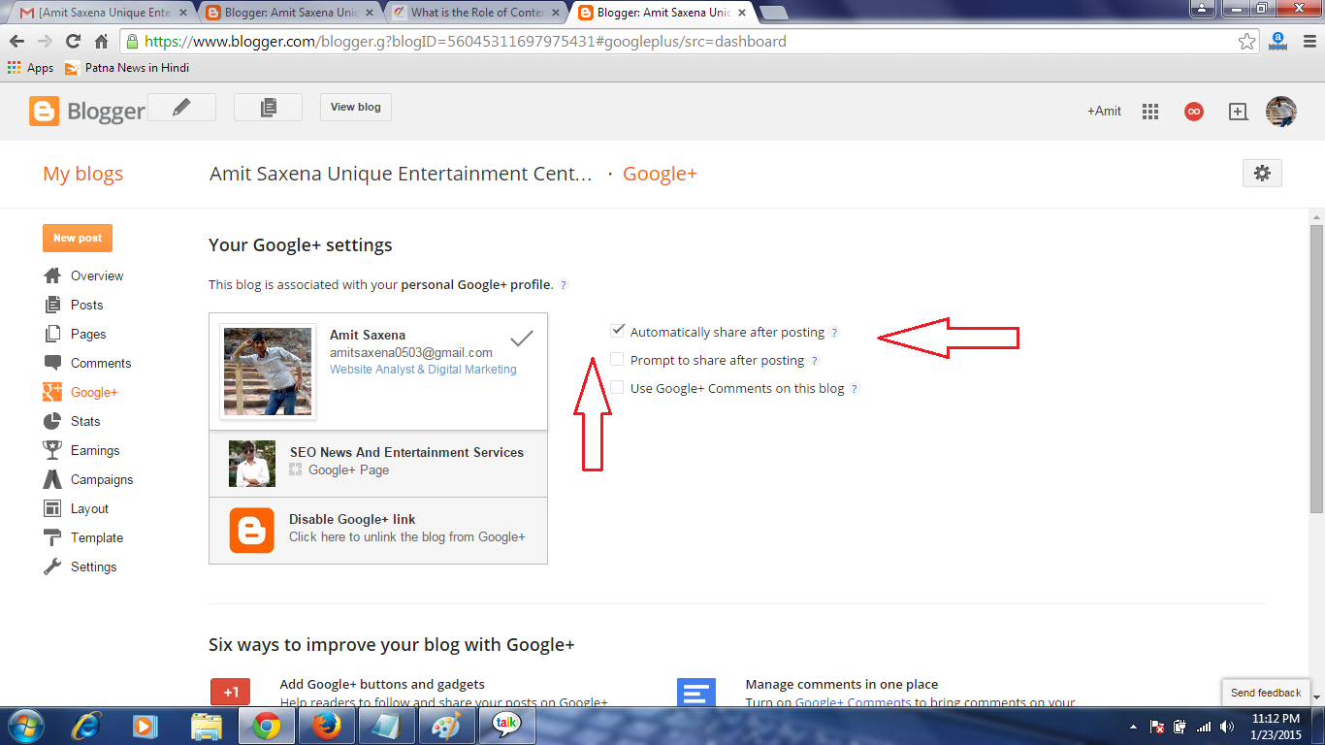Screen dimensions: 1325x745
Task: Click the Blogger logo icon
Action: click(45, 111)
